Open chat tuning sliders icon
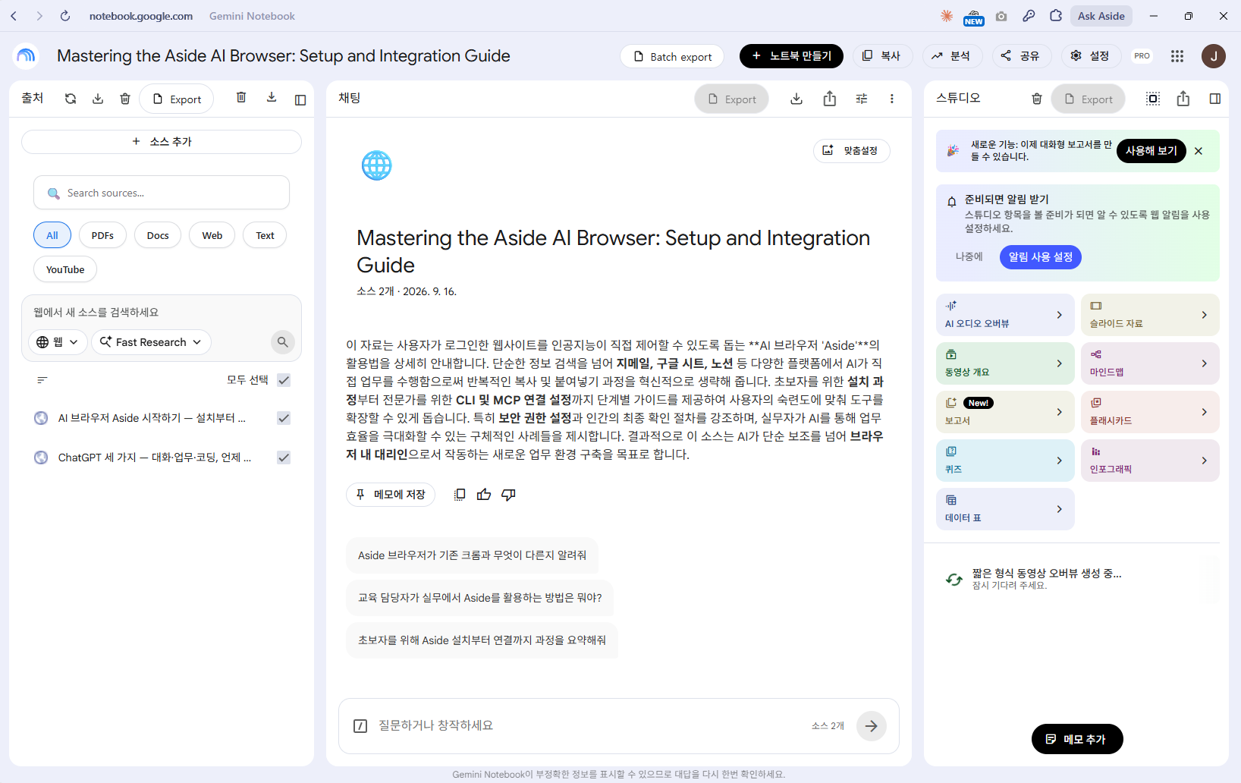Screen dimensions: 1241x783 862,99
